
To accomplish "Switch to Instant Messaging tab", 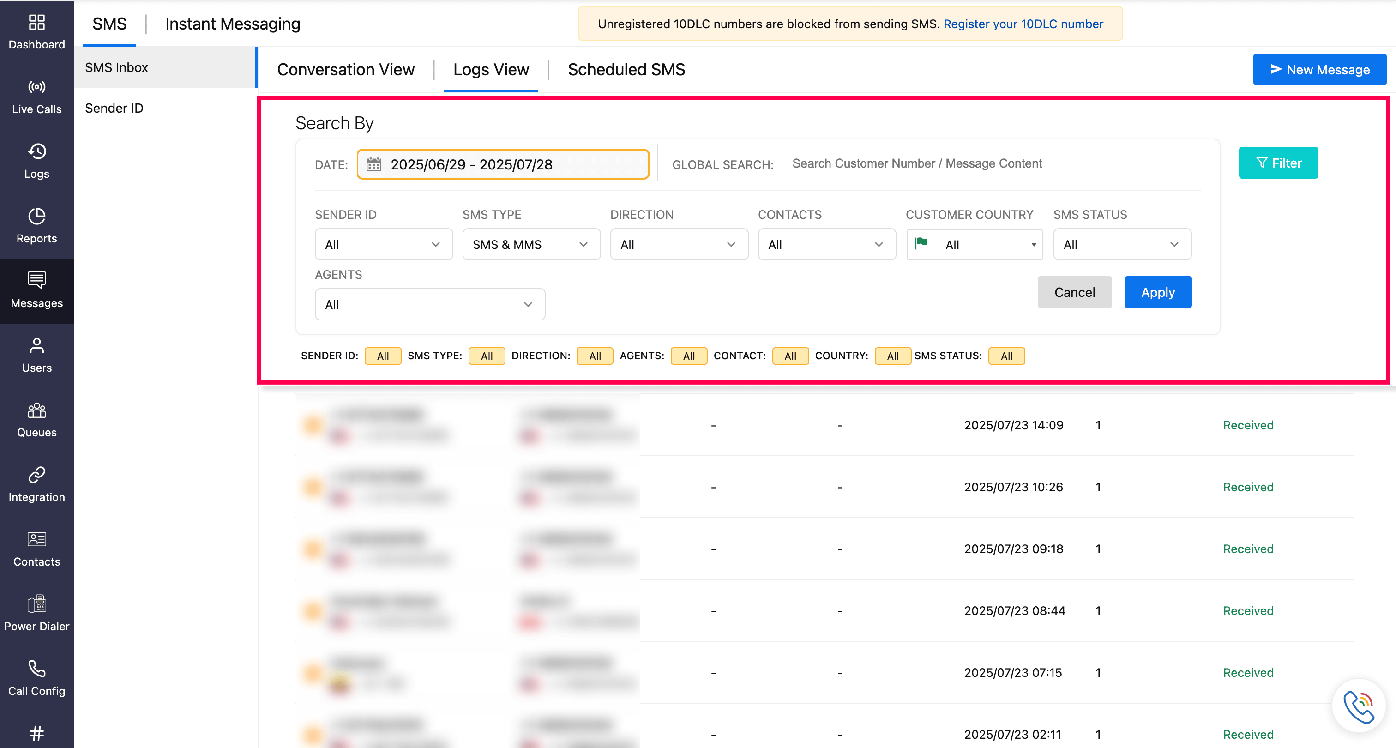I will click(233, 24).
